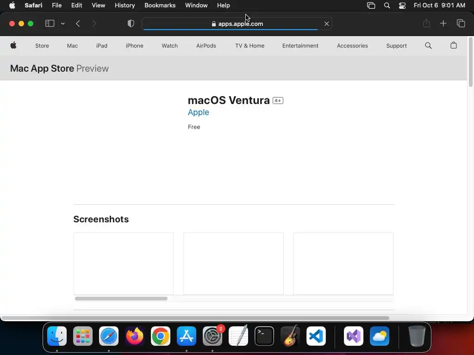Launch Visual Studio Code from the Dock
This screenshot has width=474, height=355.
click(316, 336)
